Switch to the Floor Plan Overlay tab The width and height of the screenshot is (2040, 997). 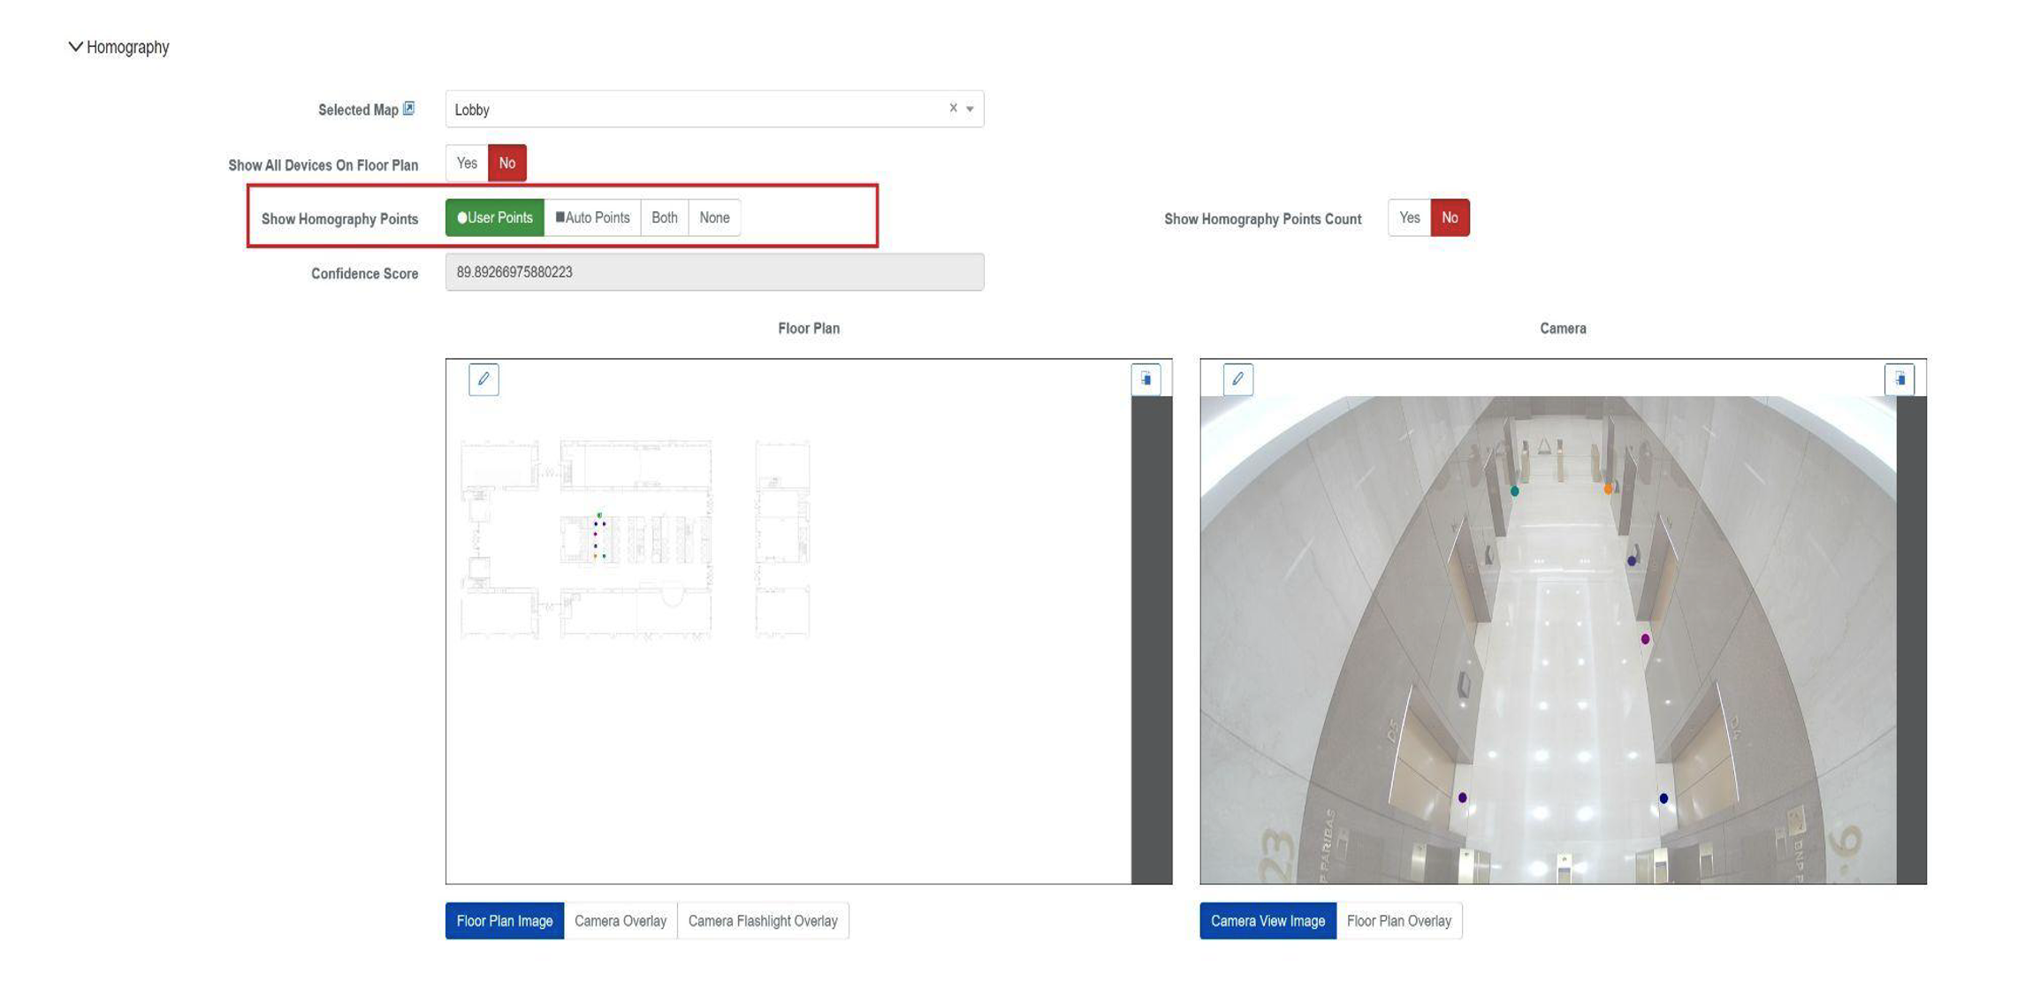1398,921
